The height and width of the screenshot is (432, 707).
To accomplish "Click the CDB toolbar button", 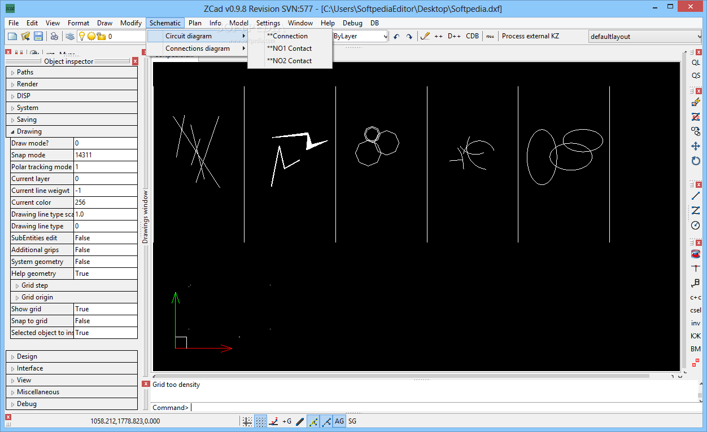I will coord(472,36).
